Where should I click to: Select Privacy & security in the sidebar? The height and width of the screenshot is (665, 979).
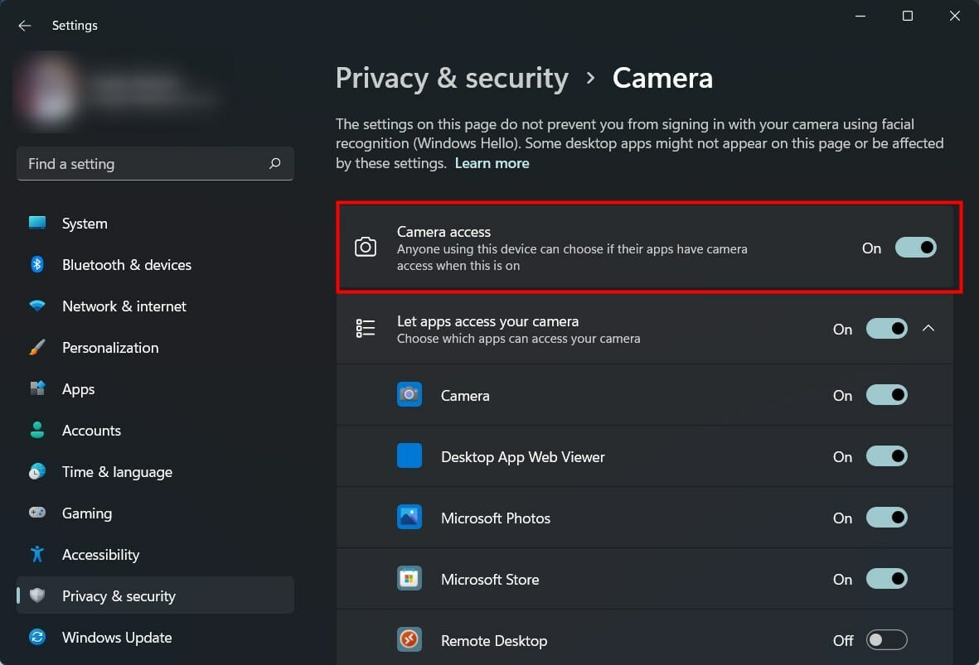(x=119, y=595)
